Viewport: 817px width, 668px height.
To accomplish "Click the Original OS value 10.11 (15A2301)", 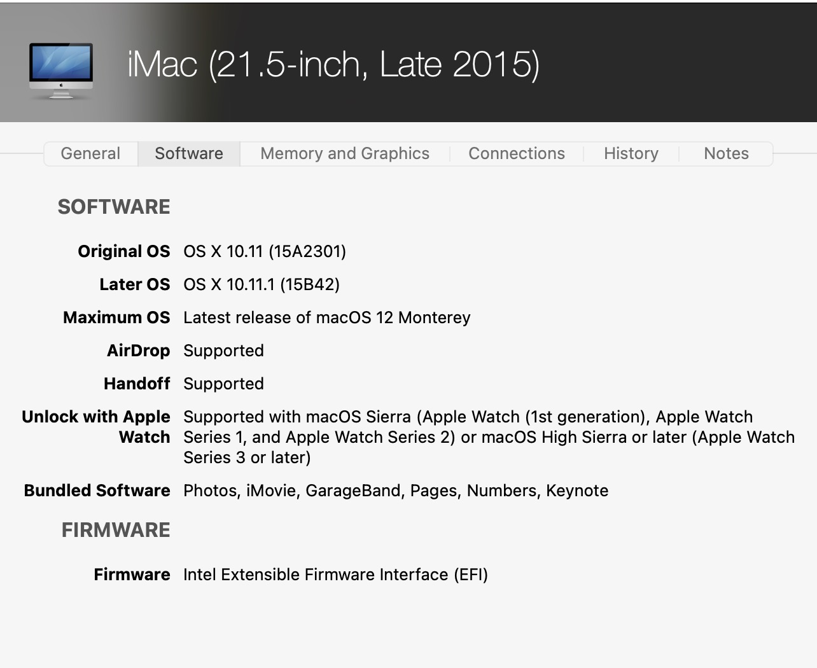I will pyautogui.click(x=265, y=251).
